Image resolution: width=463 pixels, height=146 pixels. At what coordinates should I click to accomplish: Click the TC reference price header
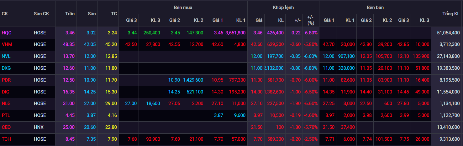click(x=114, y=14)
